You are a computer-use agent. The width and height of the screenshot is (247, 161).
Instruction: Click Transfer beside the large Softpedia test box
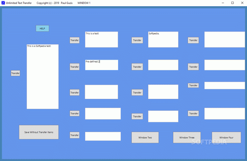(x=16, y=73)
